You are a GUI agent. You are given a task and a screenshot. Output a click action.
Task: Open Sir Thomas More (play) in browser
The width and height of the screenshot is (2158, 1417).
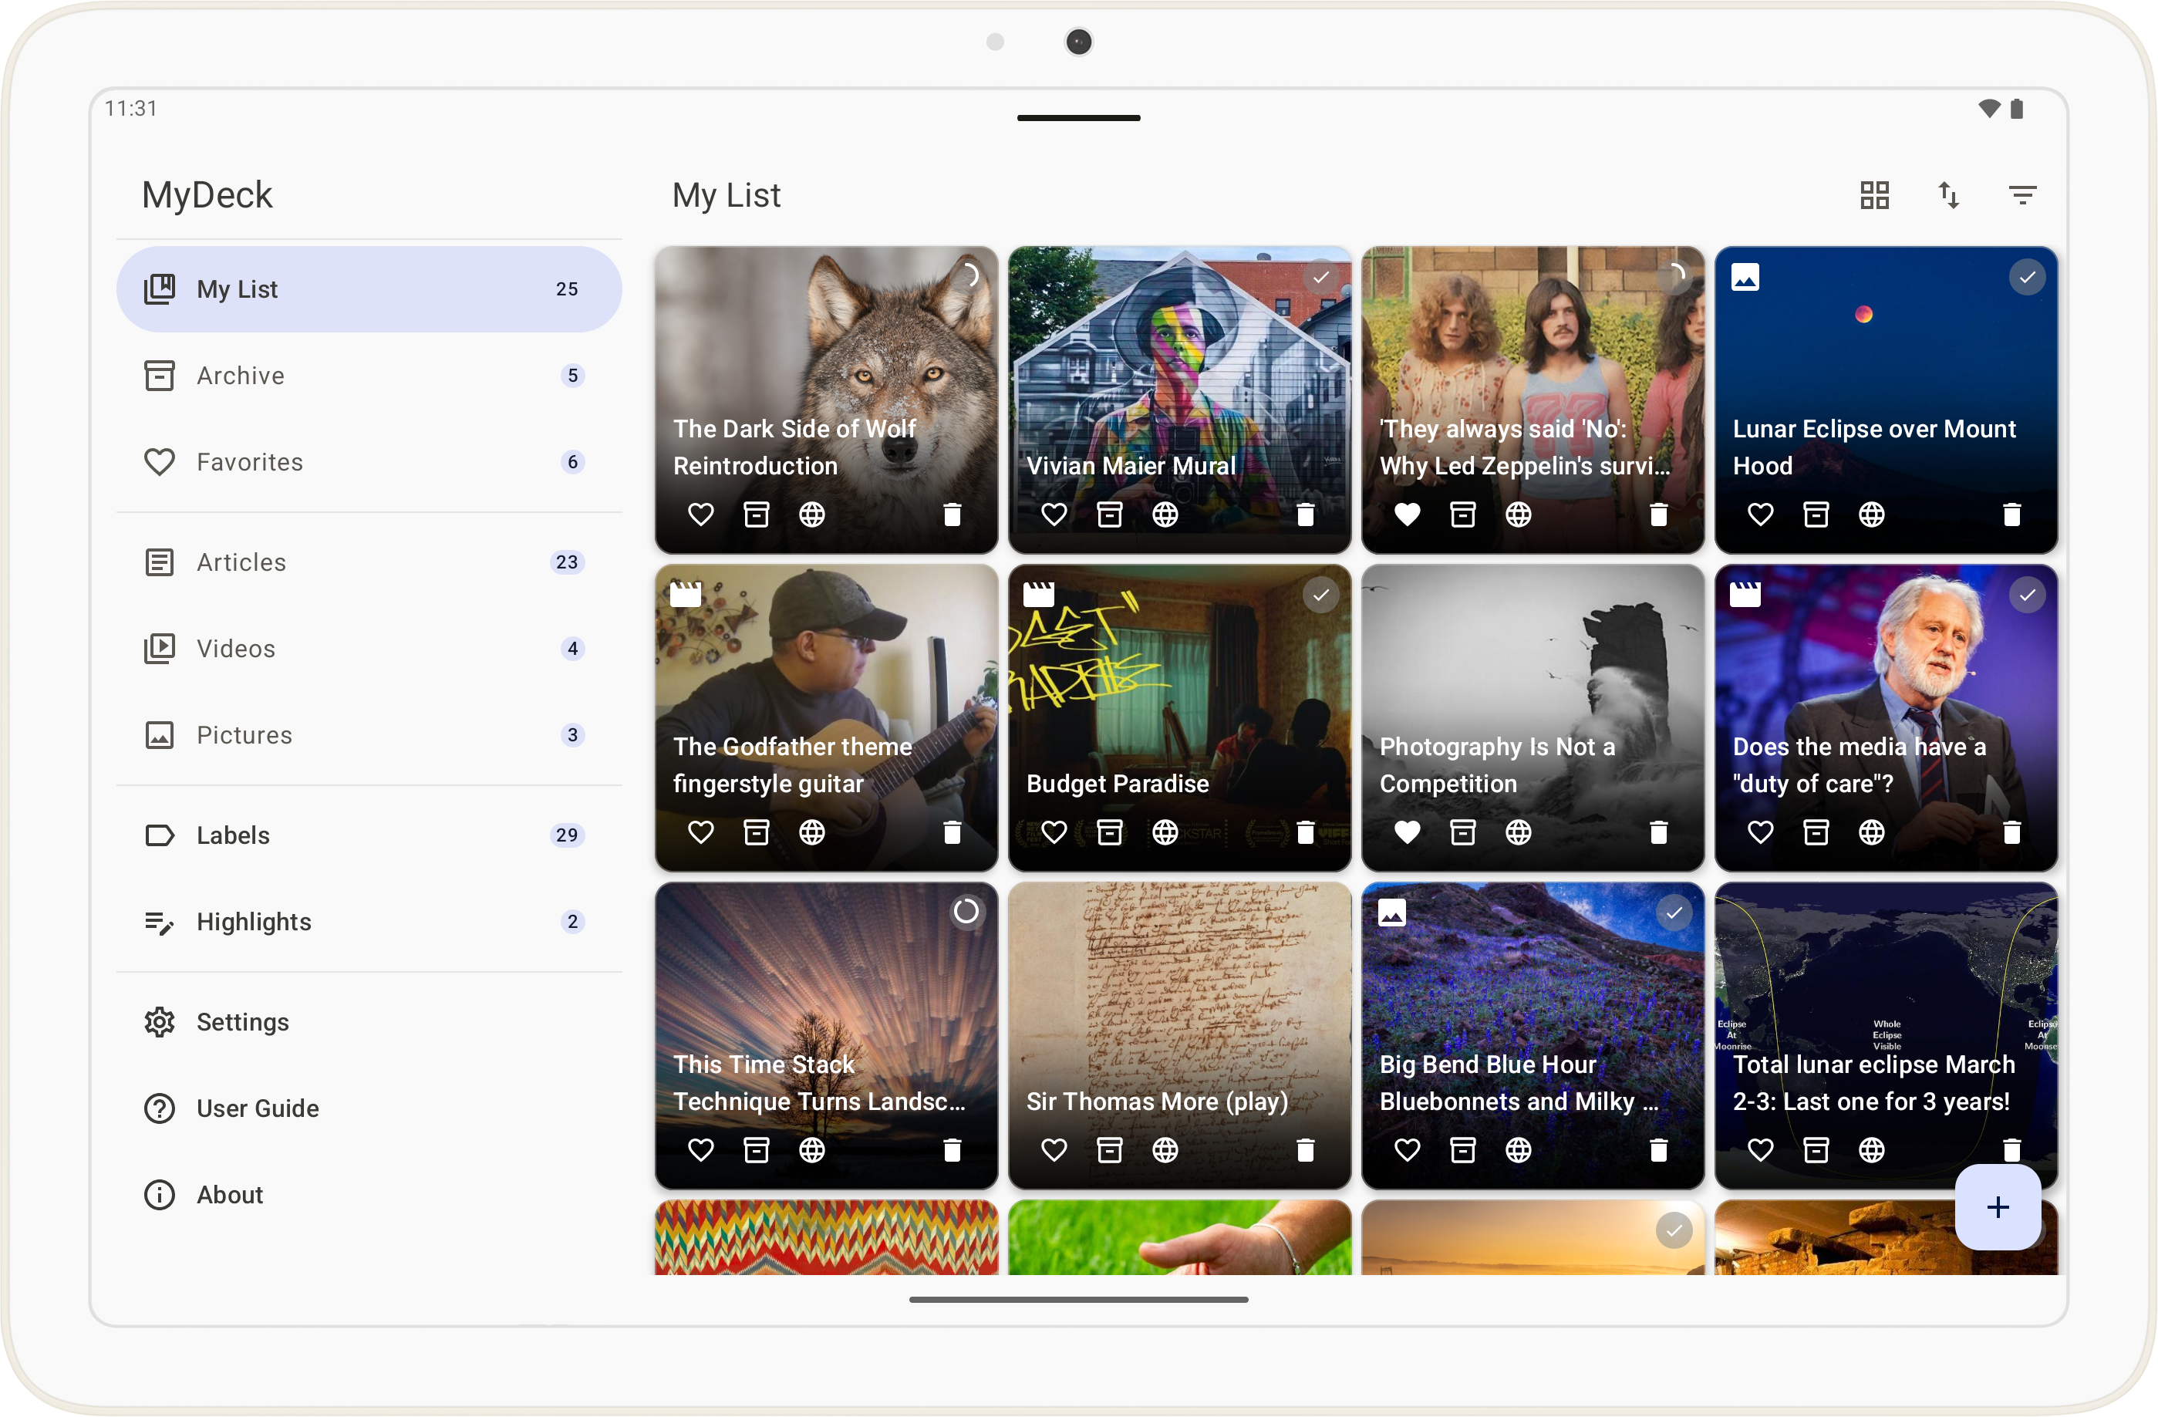click(x=1165, y=1149)
